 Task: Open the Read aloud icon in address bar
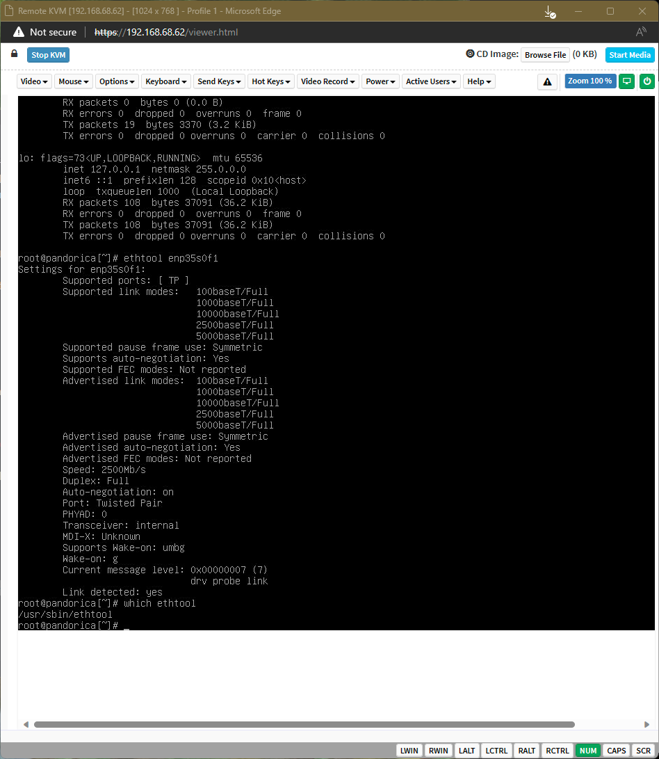pyautogui.click(x=641, y=32)
